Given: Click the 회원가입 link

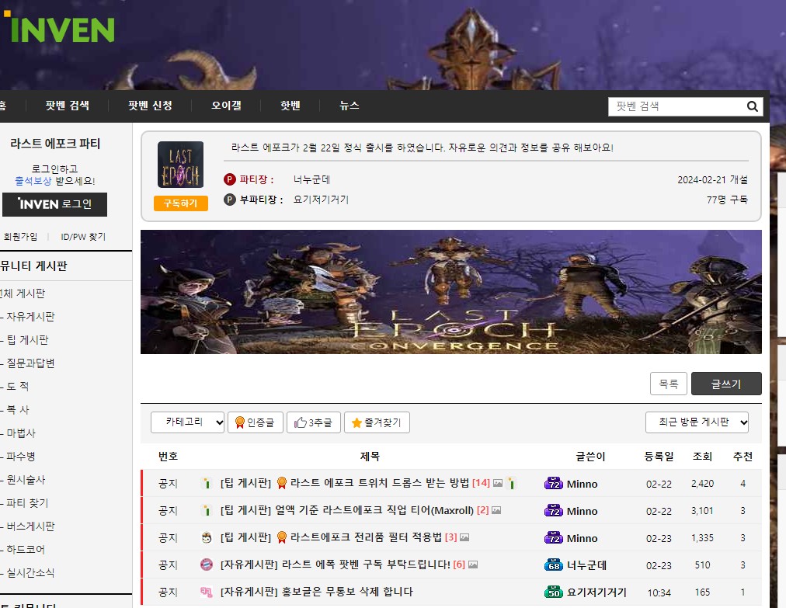Looking at the screenshot, I should pos(20,237).
